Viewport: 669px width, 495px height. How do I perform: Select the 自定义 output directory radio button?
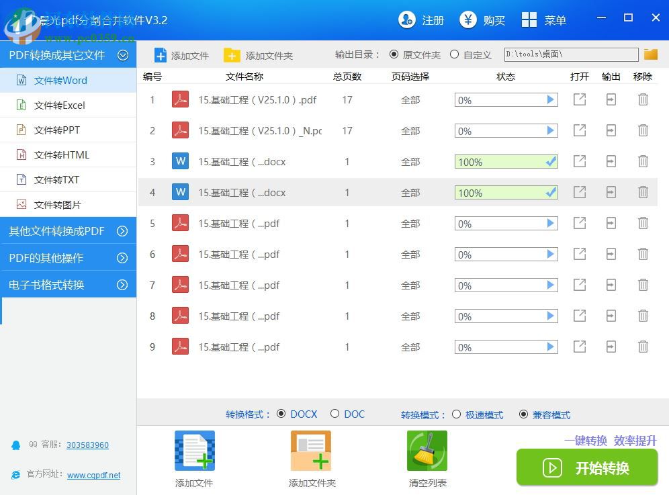click(x=454, y=54)
